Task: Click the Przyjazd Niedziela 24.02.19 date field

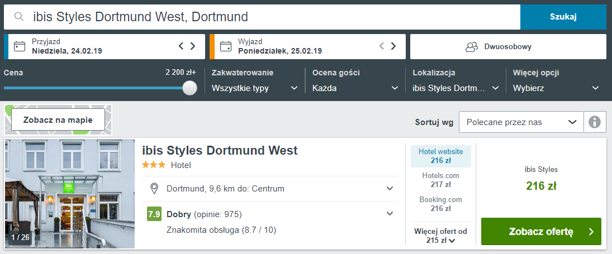Action: (104, 47)
